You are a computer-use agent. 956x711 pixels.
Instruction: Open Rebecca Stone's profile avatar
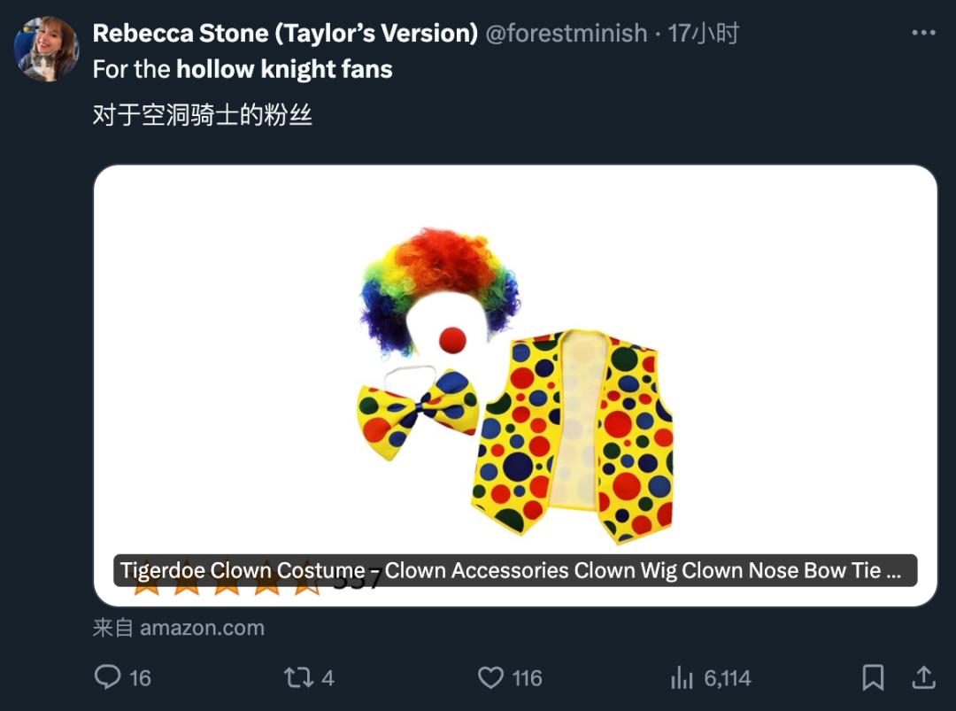[x=46, y=50]
